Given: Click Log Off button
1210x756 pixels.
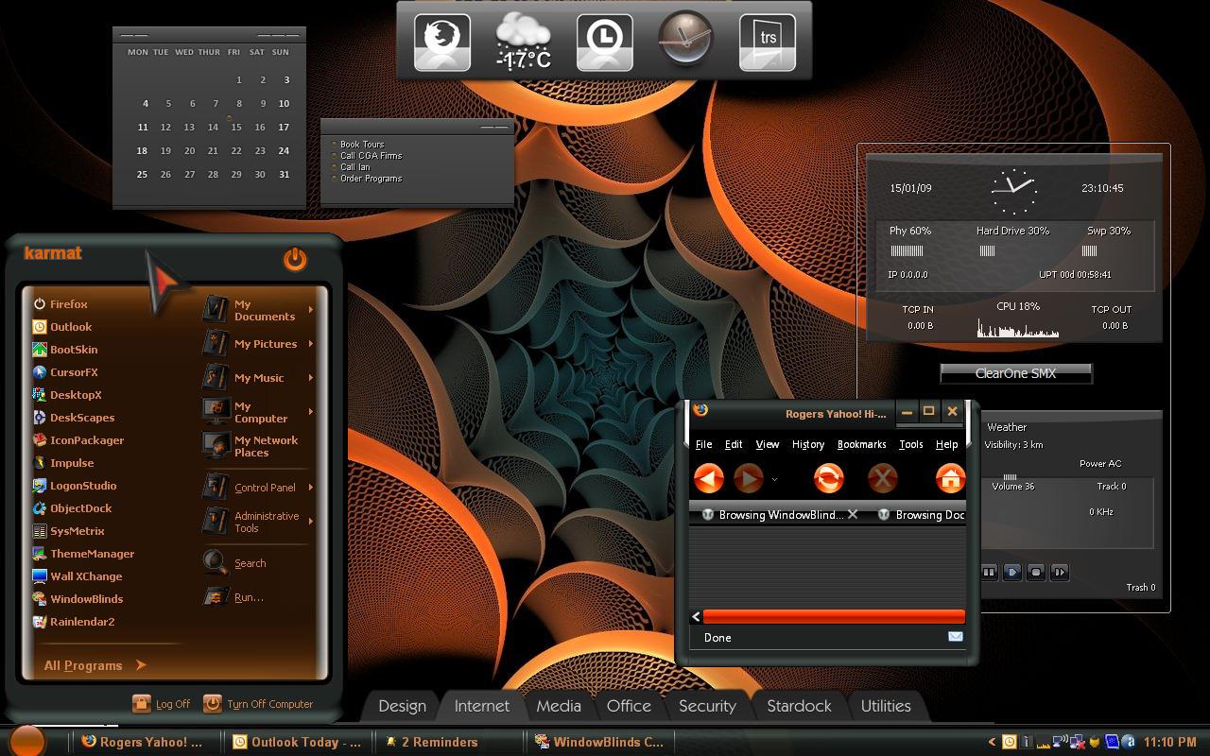Looking at the screenshot, I should click(x=162, y=704).
